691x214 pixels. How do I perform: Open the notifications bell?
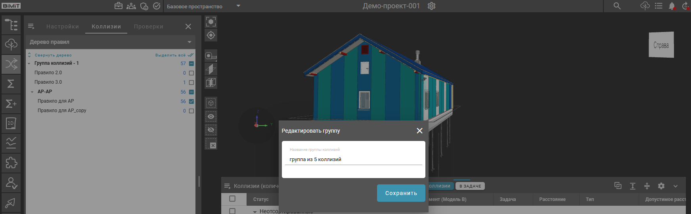pos(672,6)
